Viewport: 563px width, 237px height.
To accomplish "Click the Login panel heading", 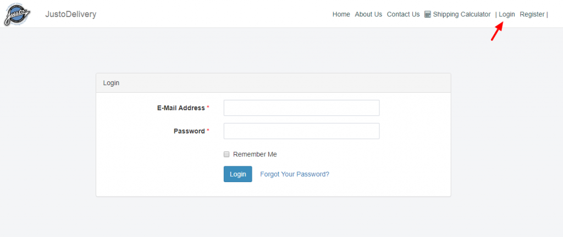I will pos(111,83).
